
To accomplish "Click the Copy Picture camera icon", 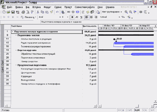I will click(x=141, y=12).
